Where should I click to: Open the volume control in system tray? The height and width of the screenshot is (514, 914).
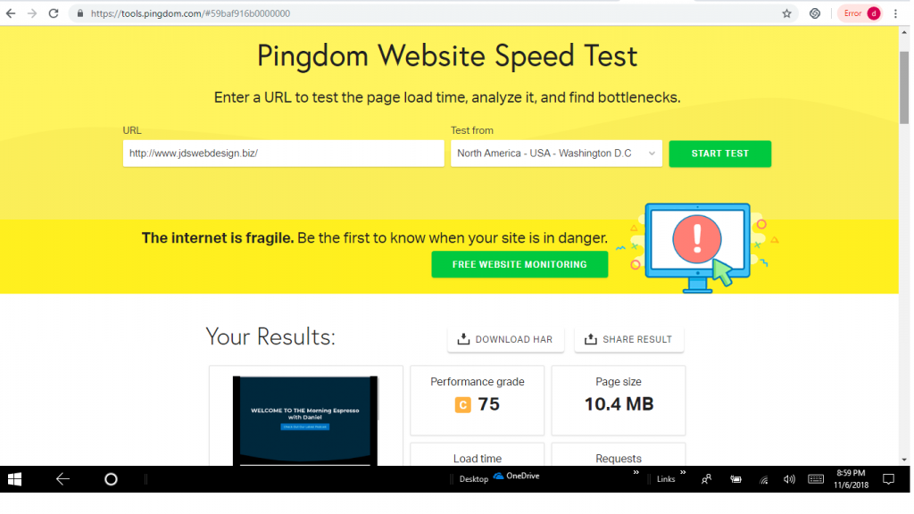coord(789,479)
